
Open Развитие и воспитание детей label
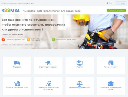pos(17,88)
